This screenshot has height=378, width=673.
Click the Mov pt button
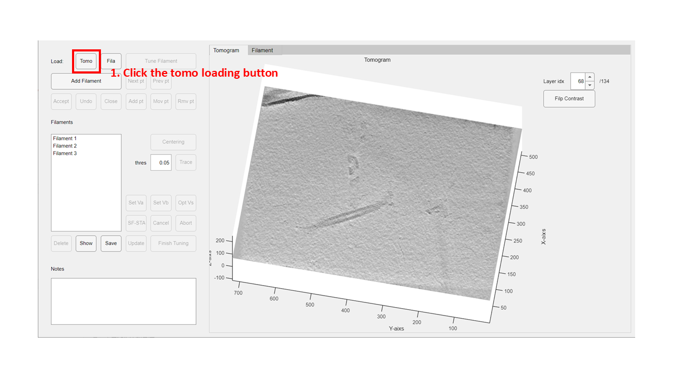click(161, 101)
